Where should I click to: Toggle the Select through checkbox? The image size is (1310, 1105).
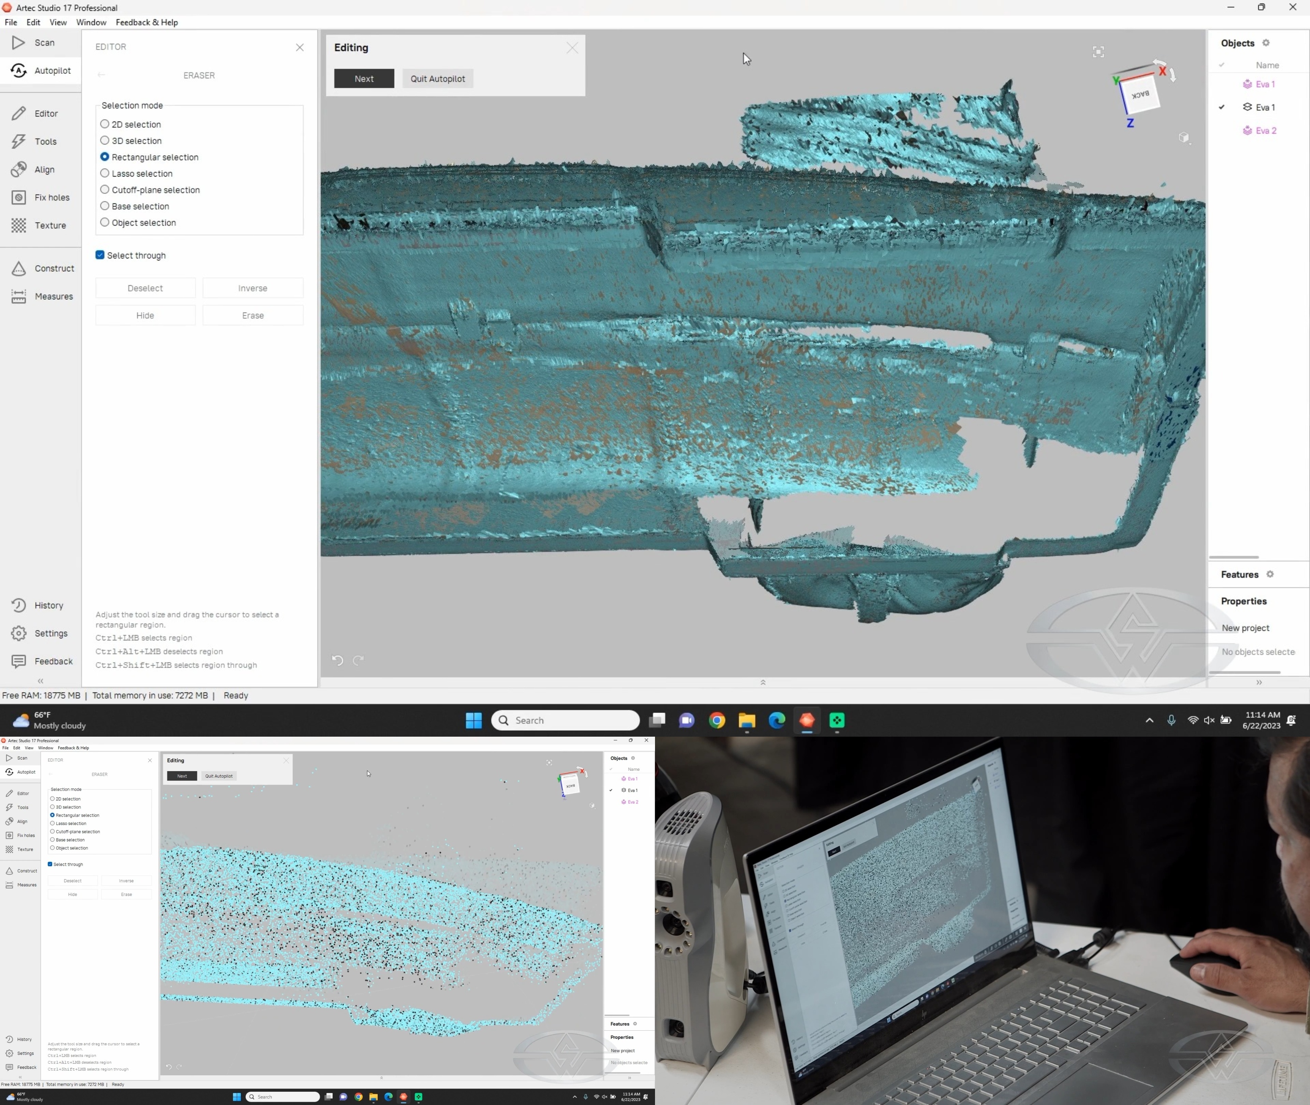pyautogui.click(x=100, y=255)
